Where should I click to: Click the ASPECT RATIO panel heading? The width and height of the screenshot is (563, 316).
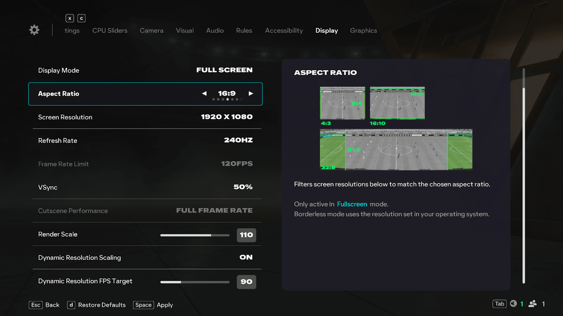(x=325, y=73)
